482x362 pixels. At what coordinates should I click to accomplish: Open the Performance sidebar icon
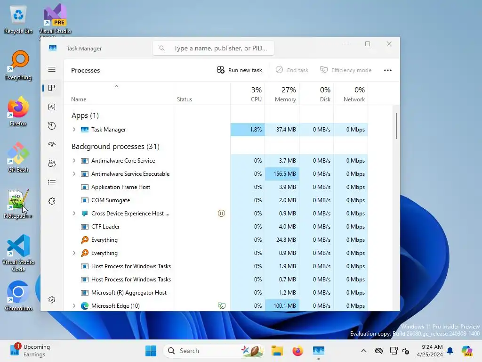pyautogui.click(x=52, y=107)
